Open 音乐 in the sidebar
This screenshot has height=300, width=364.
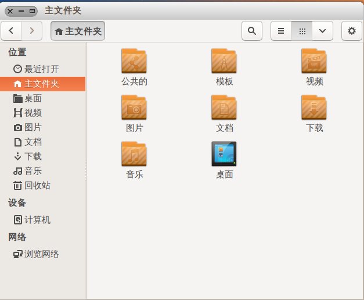43,171
